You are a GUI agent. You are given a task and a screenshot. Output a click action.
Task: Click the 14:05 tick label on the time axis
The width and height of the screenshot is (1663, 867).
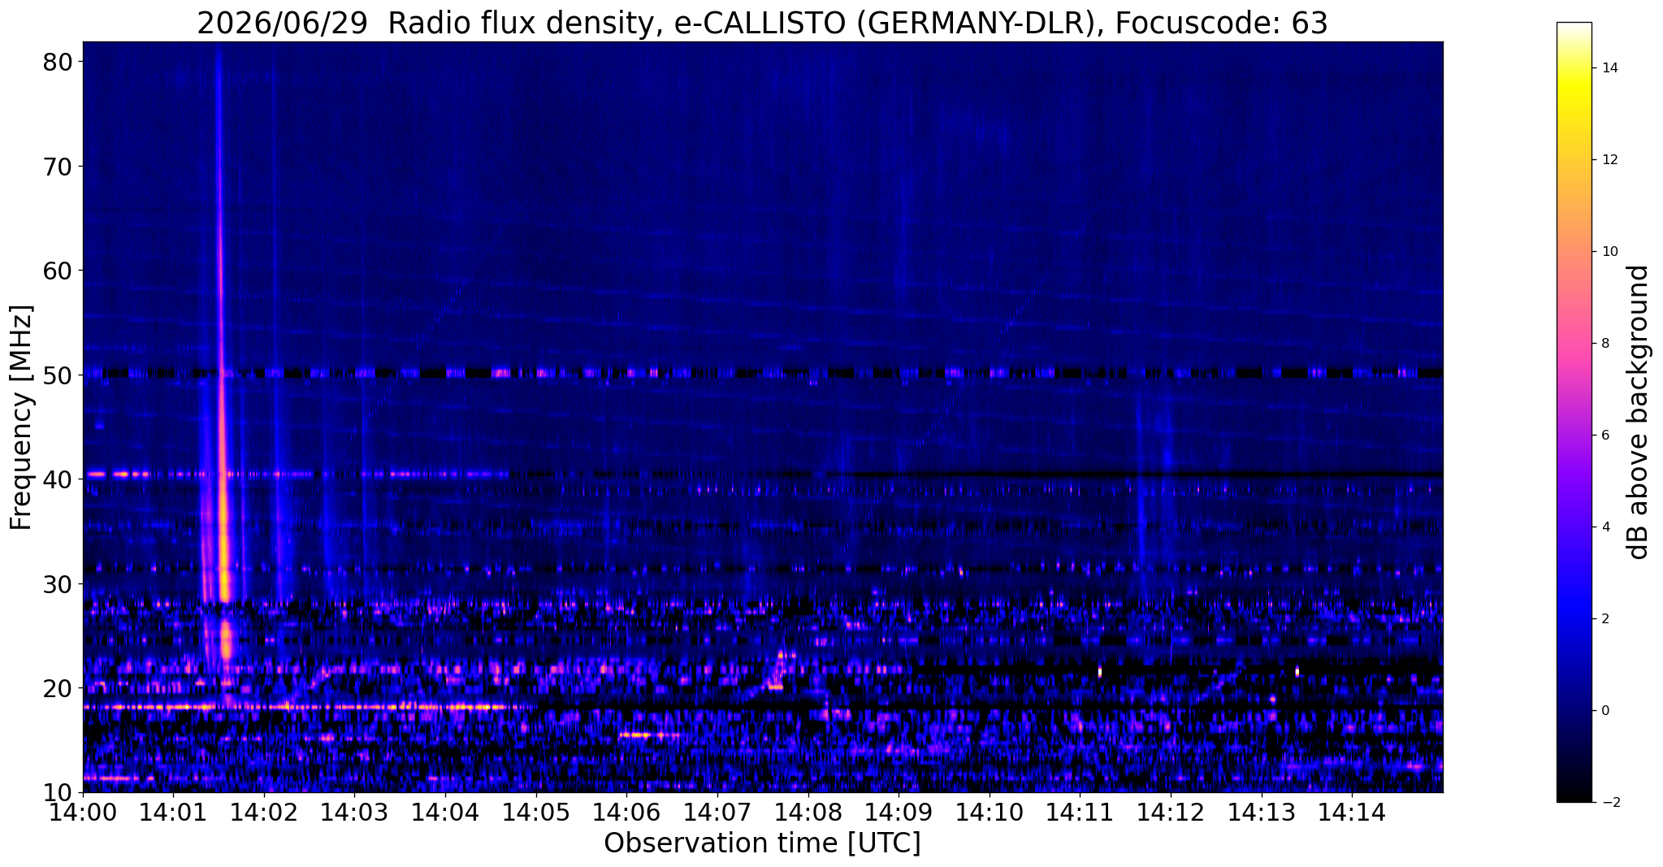click(535, 813)
